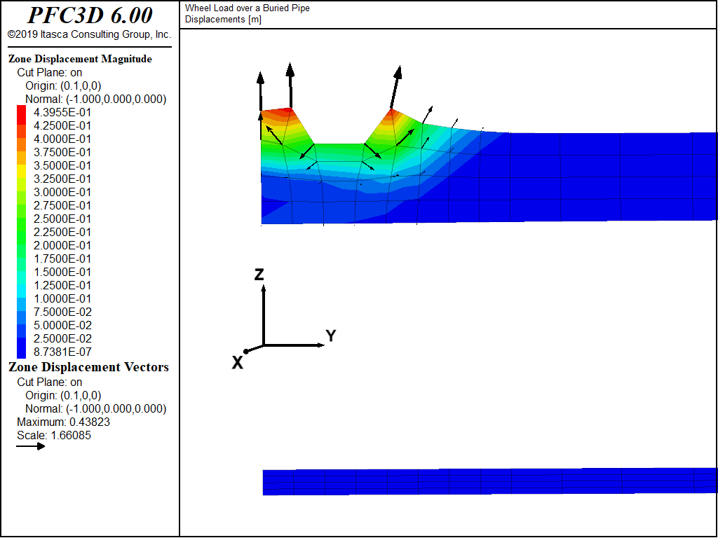718x538 pixels.
Task: Click the 3.0000E-01 legend value
Action: point(62,192)
